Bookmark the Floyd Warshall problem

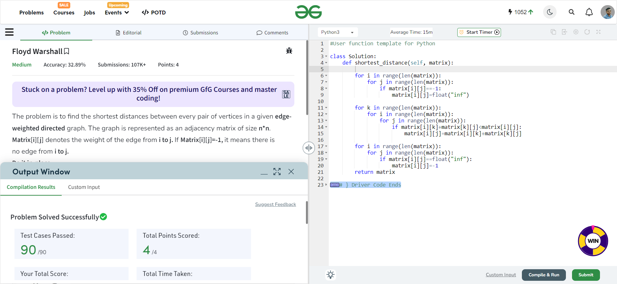67,51
